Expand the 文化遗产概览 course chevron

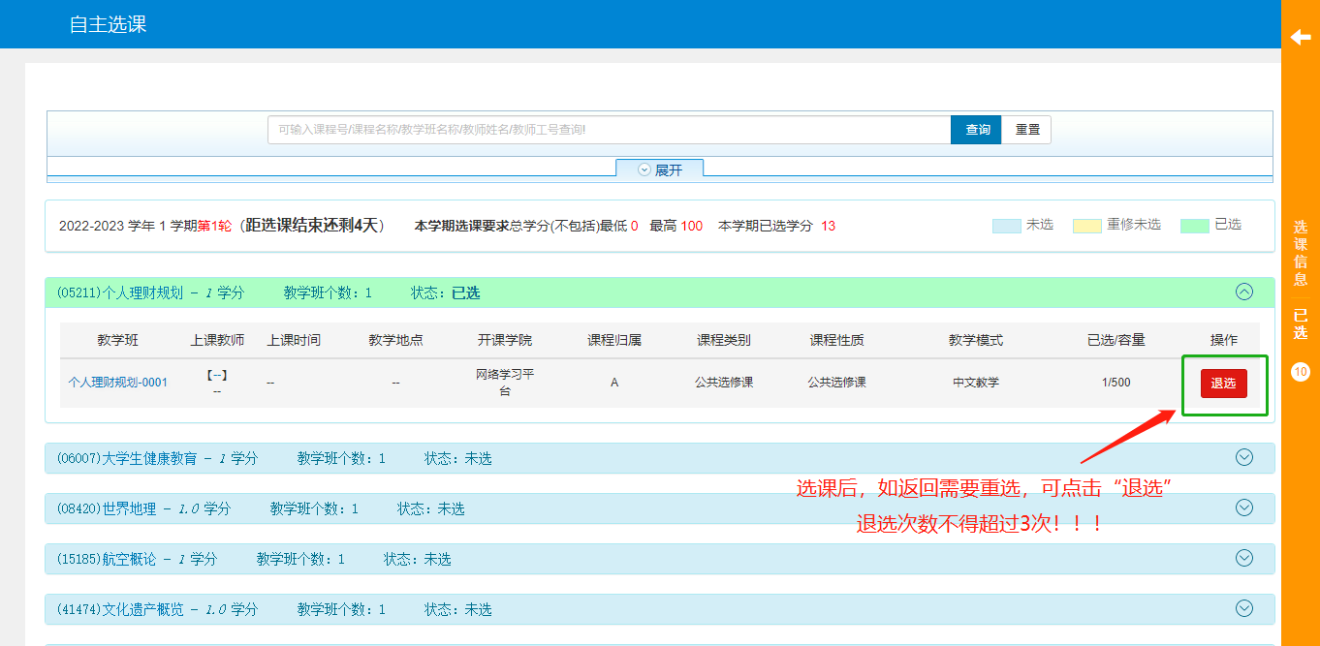(x=1244, y=608)
